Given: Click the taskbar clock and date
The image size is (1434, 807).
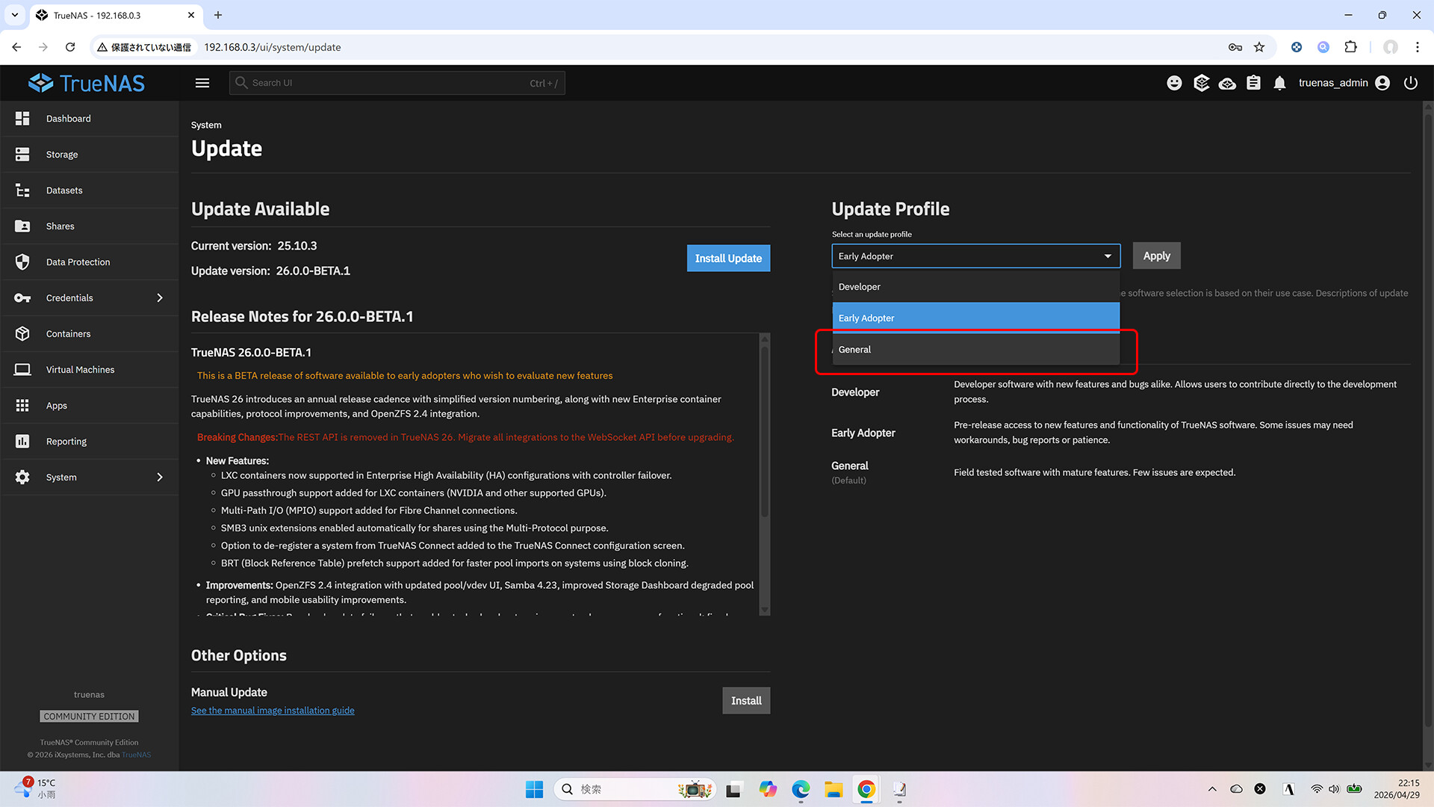Looking at the screenshot, I should [1397, 789].
